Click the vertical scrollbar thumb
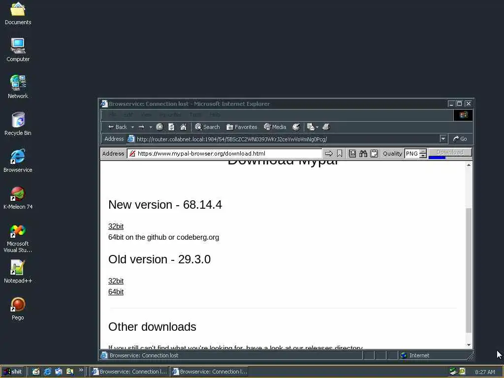Image resolution: width=504 pixels, height=378 pixels. coord(469,270)
